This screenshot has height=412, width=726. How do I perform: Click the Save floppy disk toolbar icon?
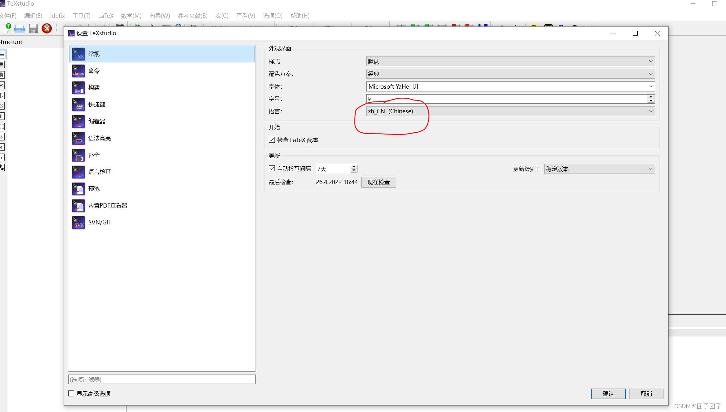33,29
